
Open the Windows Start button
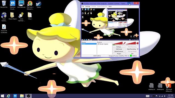coord(2,96)
